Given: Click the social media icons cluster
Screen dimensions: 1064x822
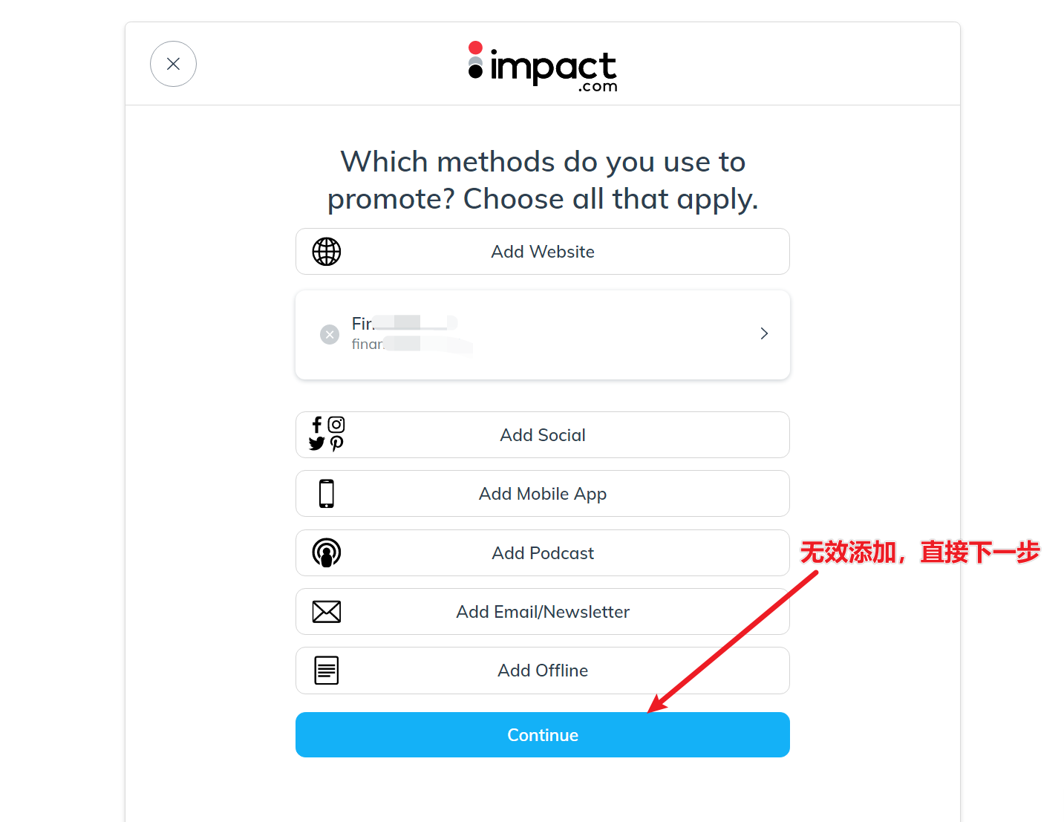Looking at the screenshot, I should [327, 434].
